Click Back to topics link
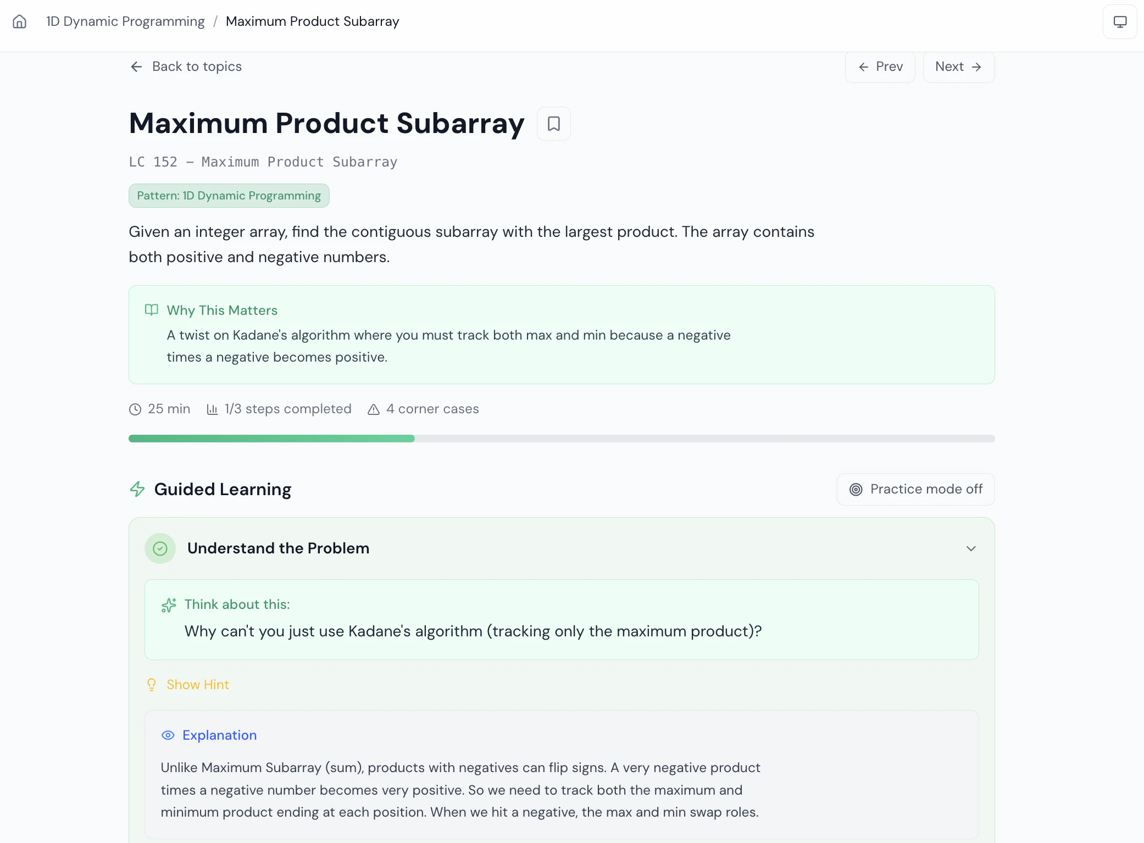Image resolution: width=1144 pixels, height=843 pixels. pyautogui.click(x=186, y=66)
